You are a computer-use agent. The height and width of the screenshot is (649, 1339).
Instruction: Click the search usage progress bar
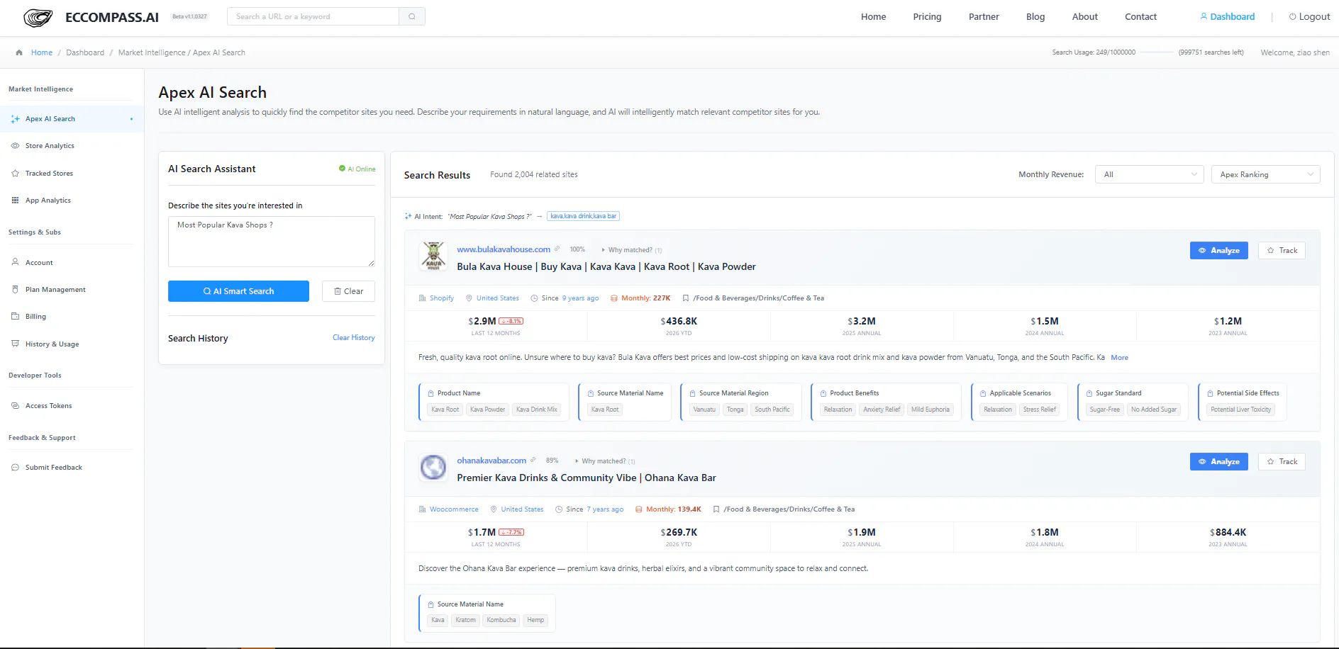tap(1157, 52)
